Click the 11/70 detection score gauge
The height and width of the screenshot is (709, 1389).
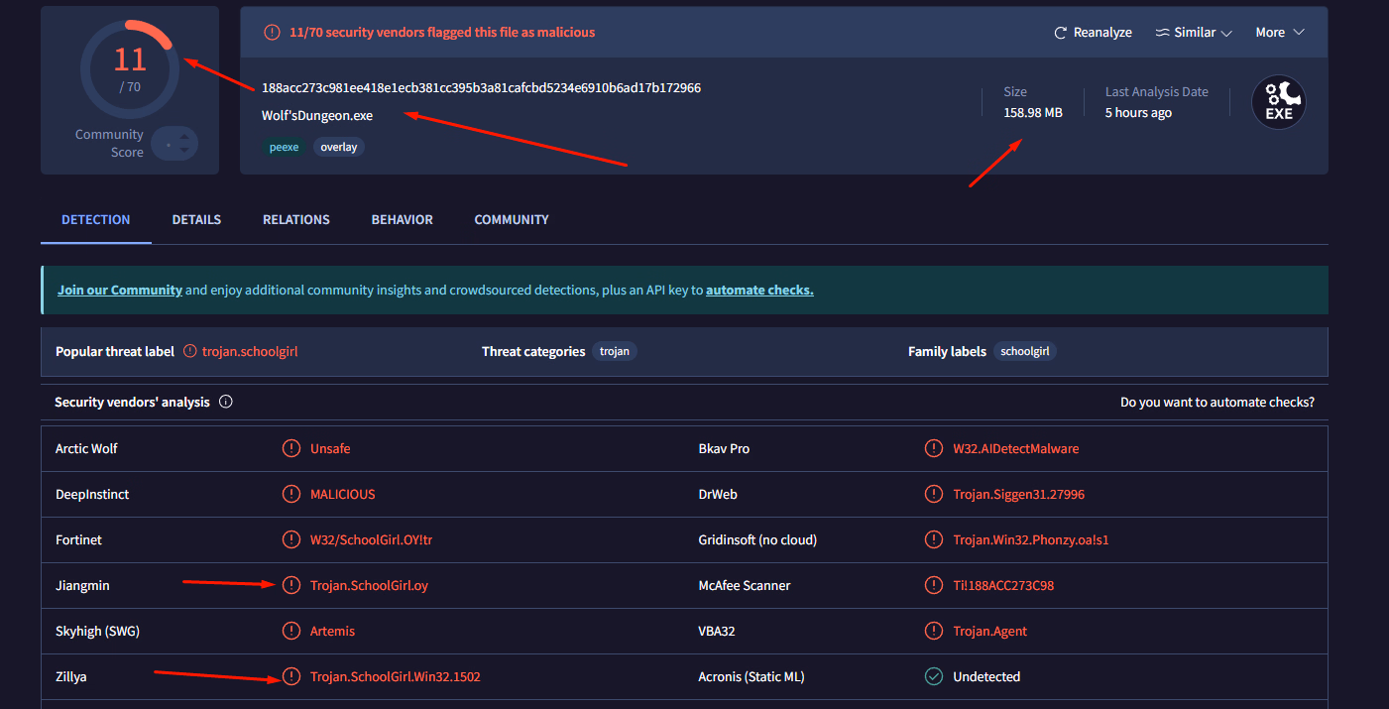[130, 67]
